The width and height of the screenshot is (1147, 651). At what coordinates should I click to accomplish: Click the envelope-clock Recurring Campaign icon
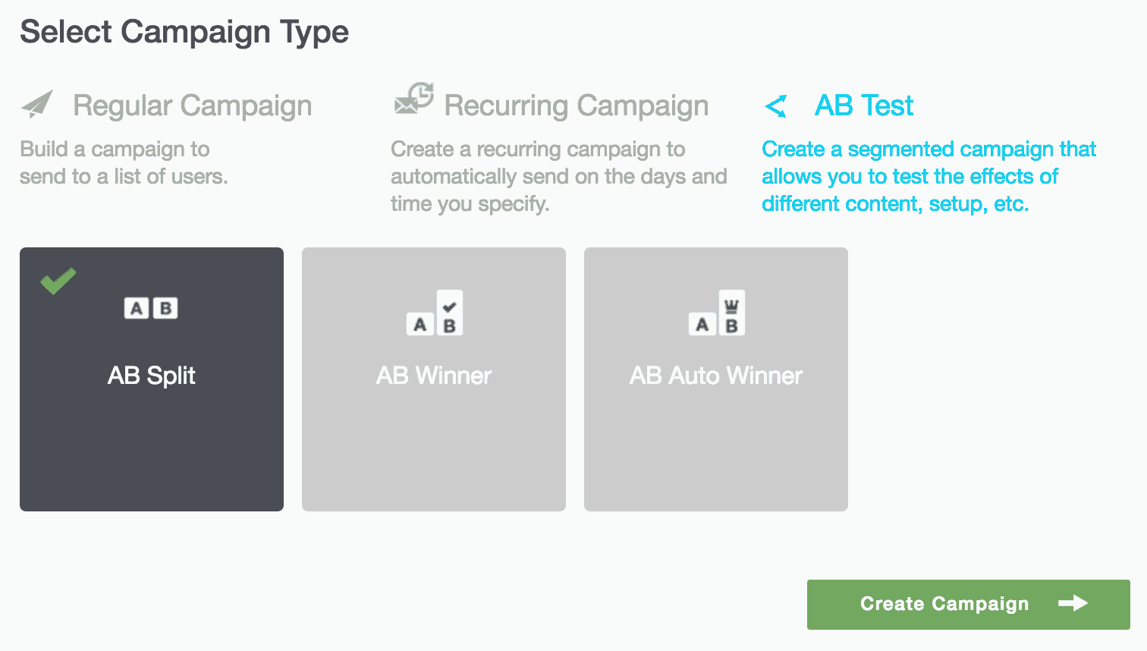(413, 99)
